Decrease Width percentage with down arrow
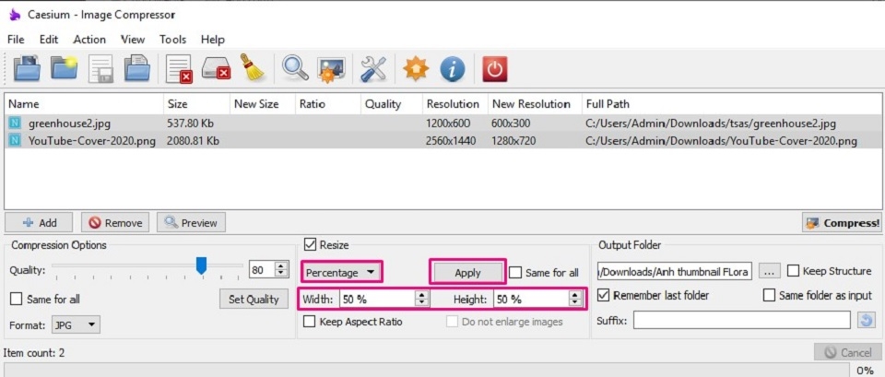 point(421,303)
